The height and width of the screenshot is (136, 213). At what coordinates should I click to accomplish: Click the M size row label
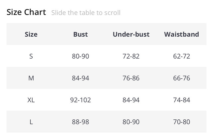click(31, 78)
